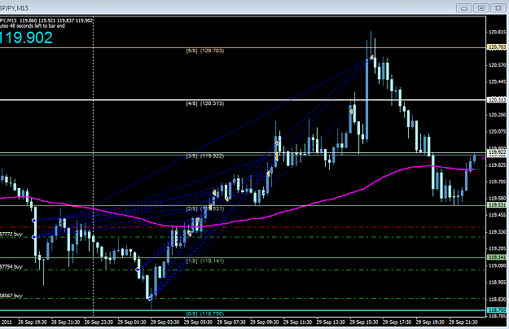Click the green 119.531 tag on price axis
The width and height of the screenshot is (509, 329).
[497, 205]
